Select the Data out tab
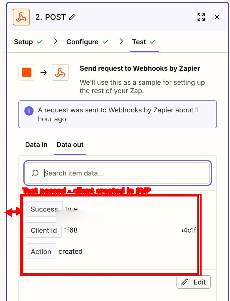 pyautogui.click(x=70, y=145)
